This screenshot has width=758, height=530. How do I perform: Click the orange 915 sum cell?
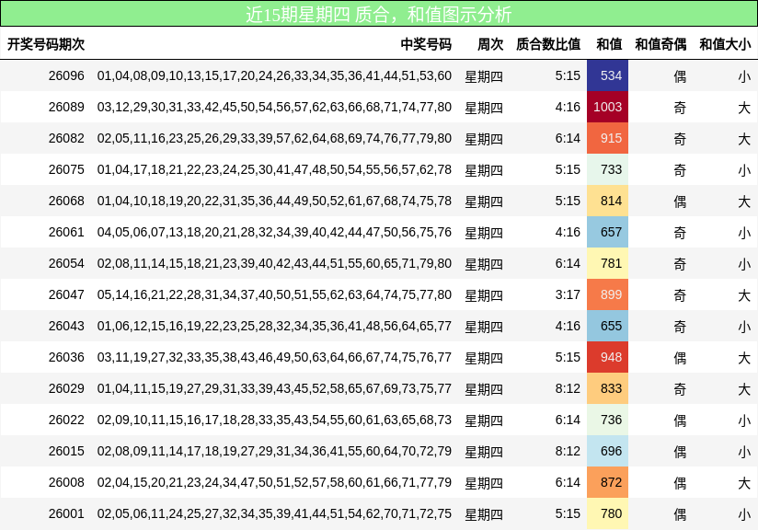click(608, 138)
